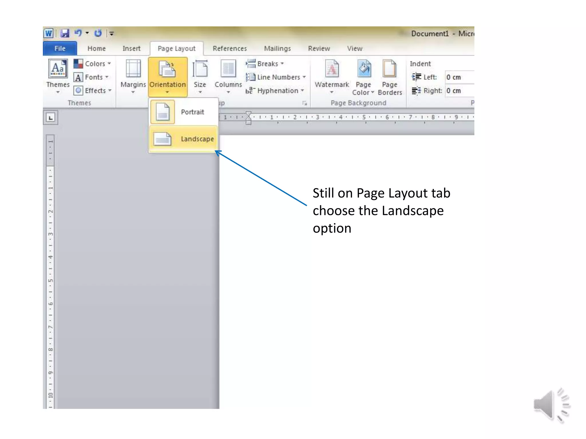Open the Page Color menu
This screenshot has width=586, height=439.
[363, 77]
